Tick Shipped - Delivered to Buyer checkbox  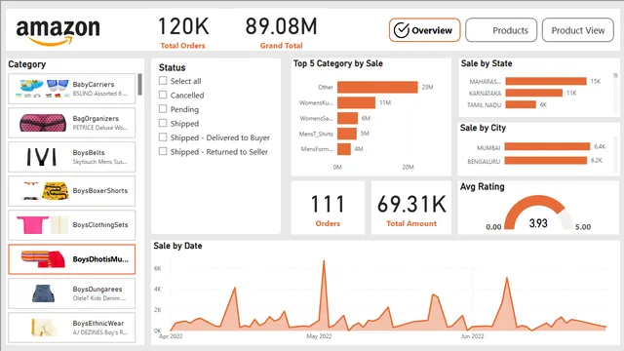click(x=163, y=137)
